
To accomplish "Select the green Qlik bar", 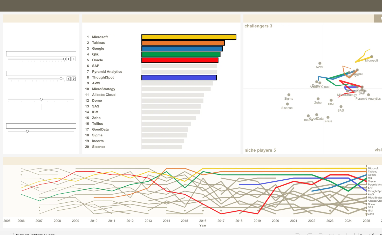I will click(181, 54).
